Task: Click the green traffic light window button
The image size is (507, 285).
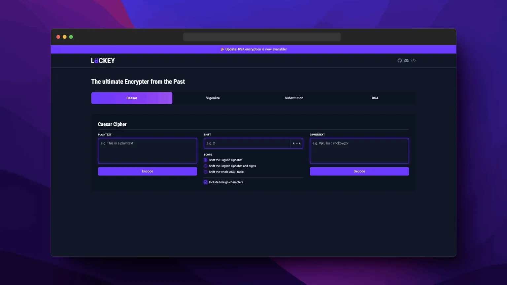Action: [71, 37]
